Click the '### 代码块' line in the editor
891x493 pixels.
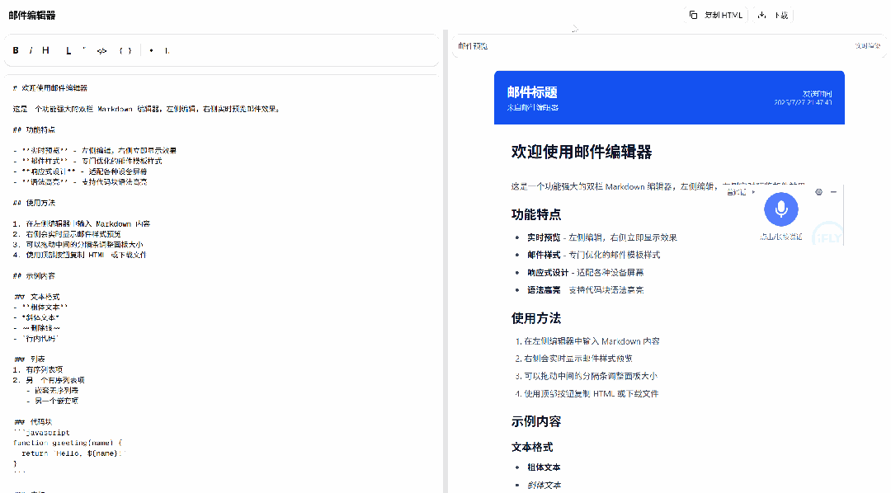[33, 422]
